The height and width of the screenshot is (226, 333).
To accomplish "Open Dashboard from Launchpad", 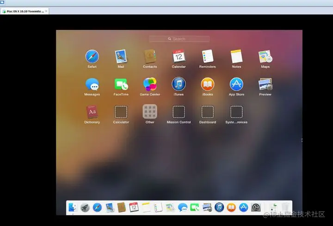I will tap(208, 112).
